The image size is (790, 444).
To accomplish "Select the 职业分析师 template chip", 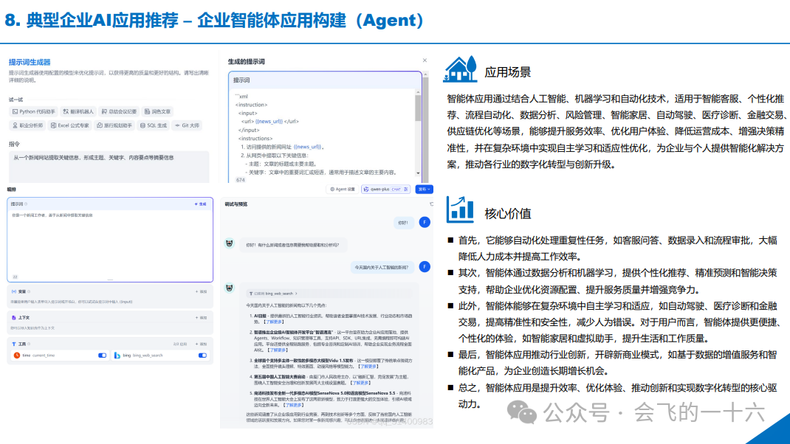I will point(28,125).
